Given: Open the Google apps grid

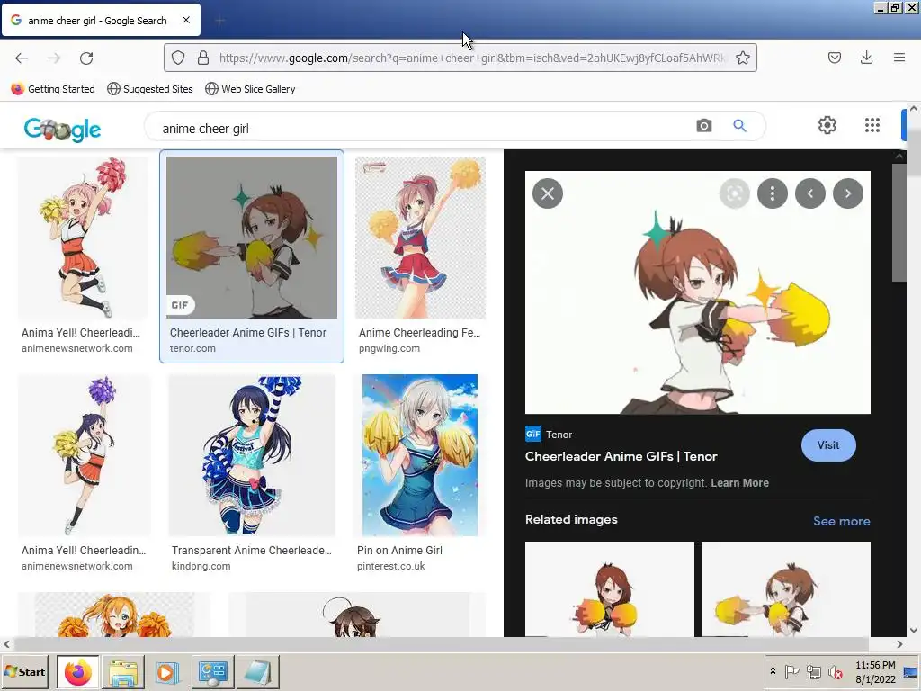Looking at the screenshot, I should tap(872, 125).
